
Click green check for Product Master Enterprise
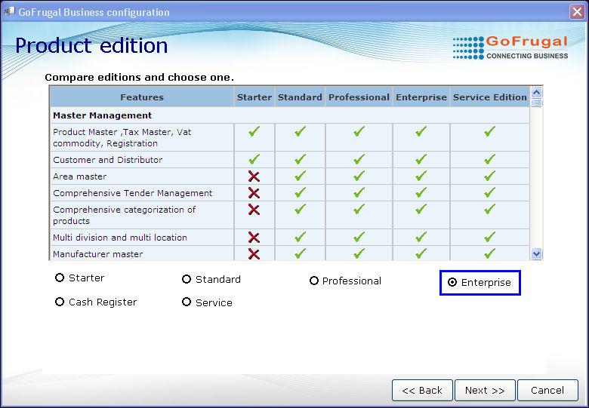pos(421,131)
